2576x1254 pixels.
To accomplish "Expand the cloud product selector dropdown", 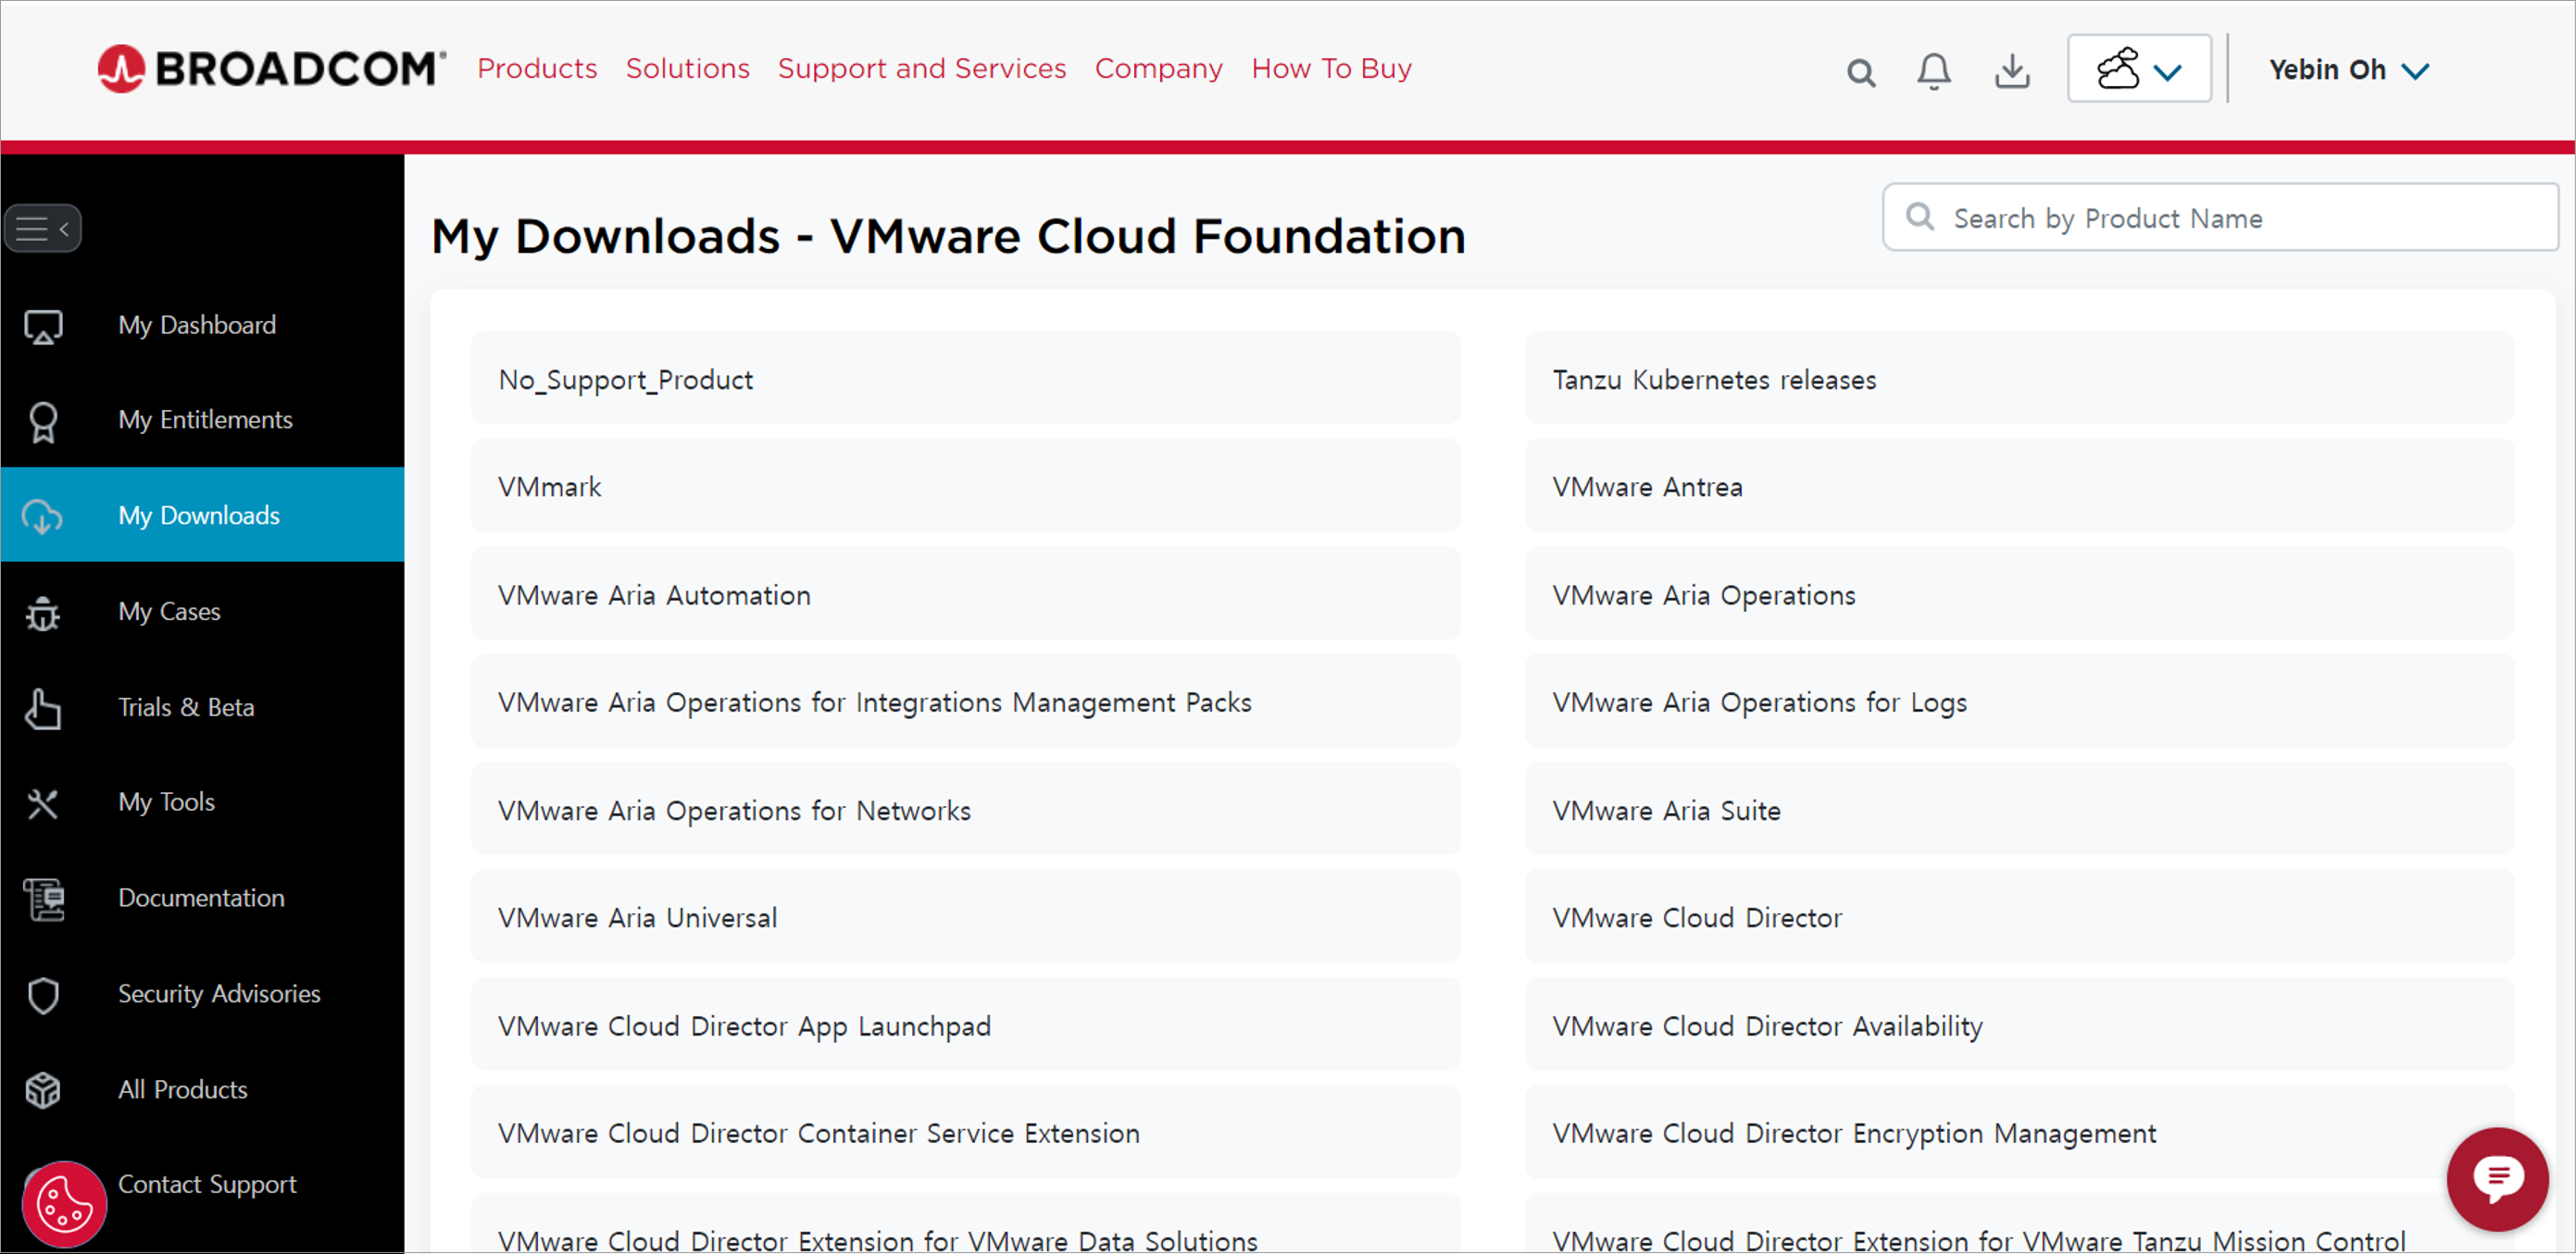I will [2138, 68].
